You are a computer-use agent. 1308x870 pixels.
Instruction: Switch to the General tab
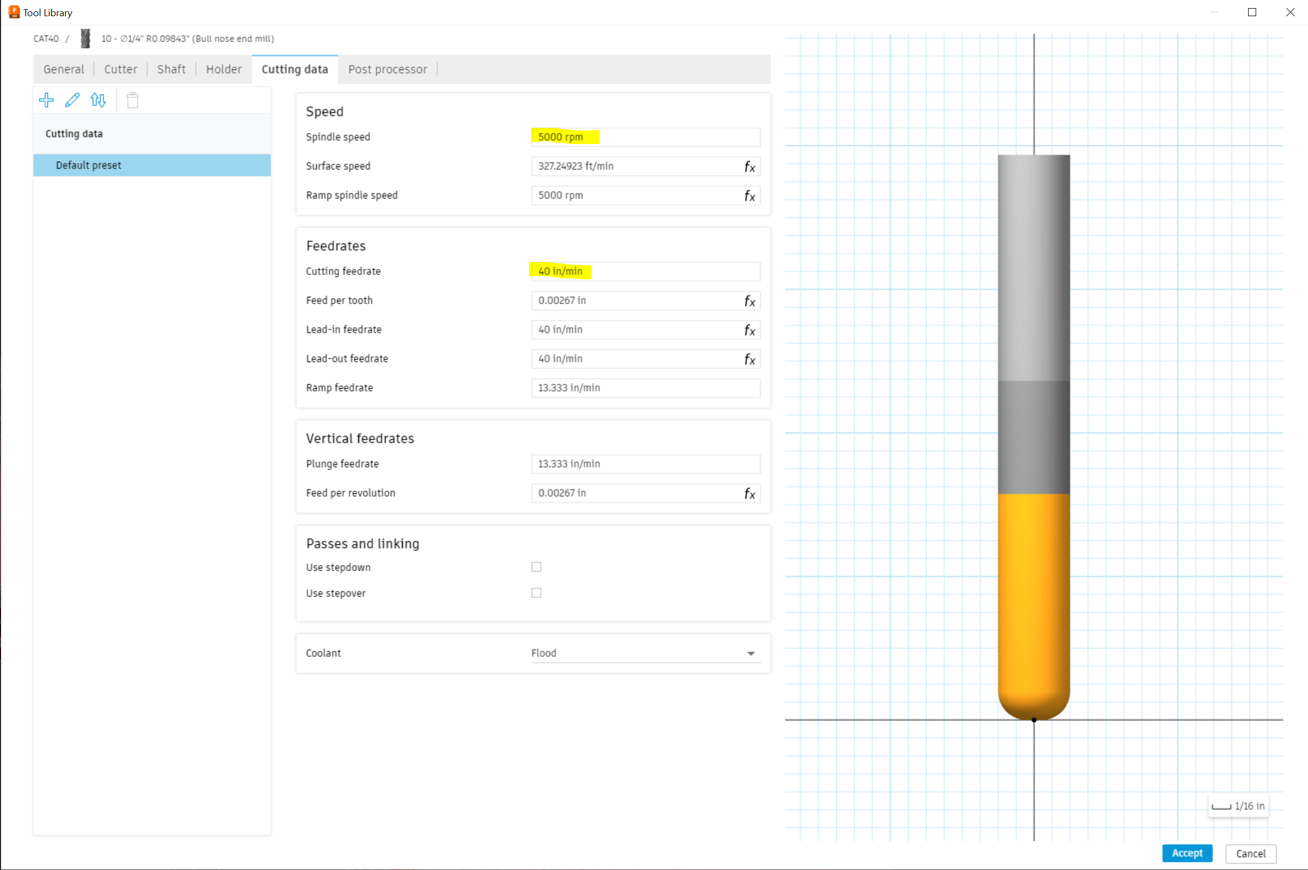click(64, 70)
